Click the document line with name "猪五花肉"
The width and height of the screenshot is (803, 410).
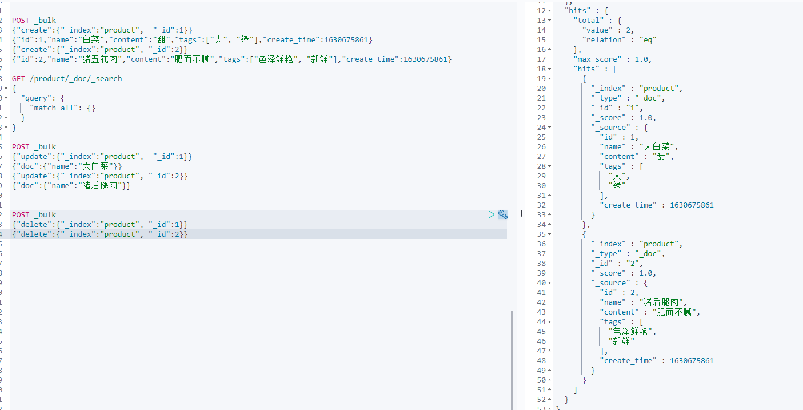pyautogui.click(x=231, y=59)
